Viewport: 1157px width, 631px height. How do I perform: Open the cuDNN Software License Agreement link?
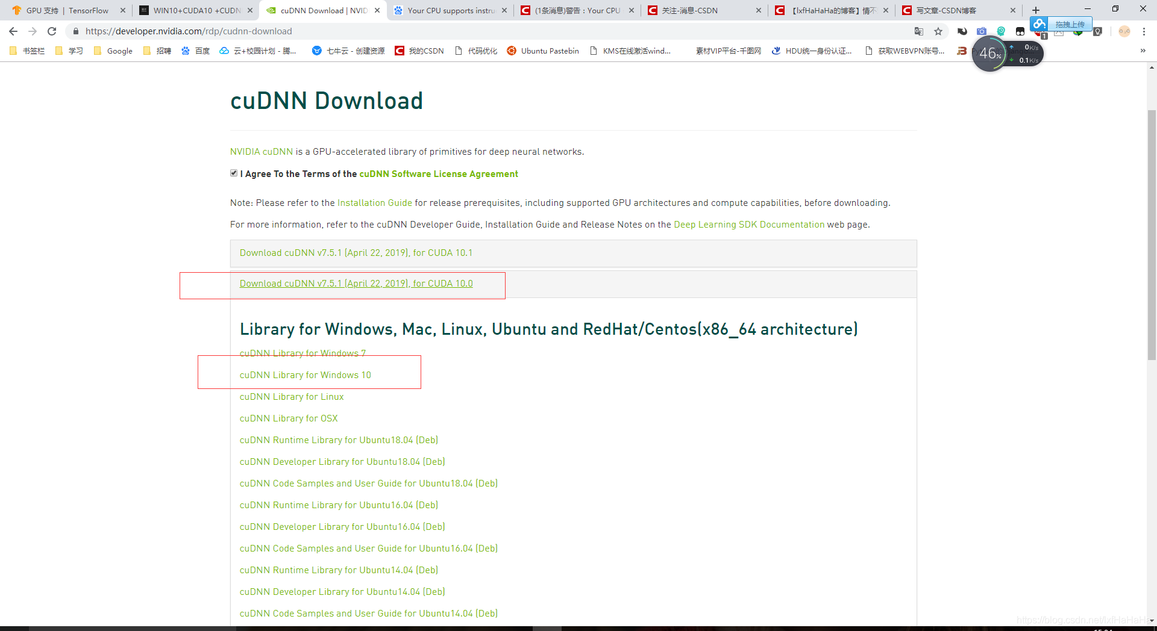(x=439, y=174)
